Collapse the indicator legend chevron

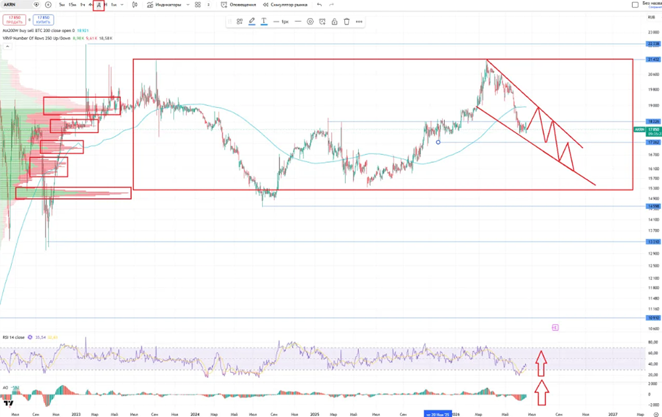(7, 46)
